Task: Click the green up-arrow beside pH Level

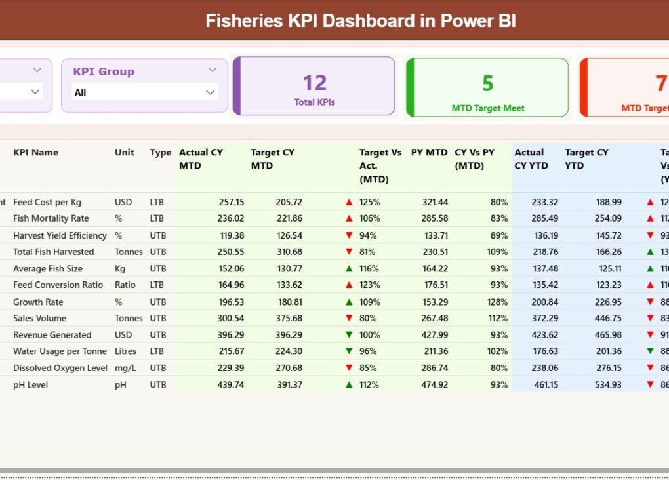Action: (348, 384)
